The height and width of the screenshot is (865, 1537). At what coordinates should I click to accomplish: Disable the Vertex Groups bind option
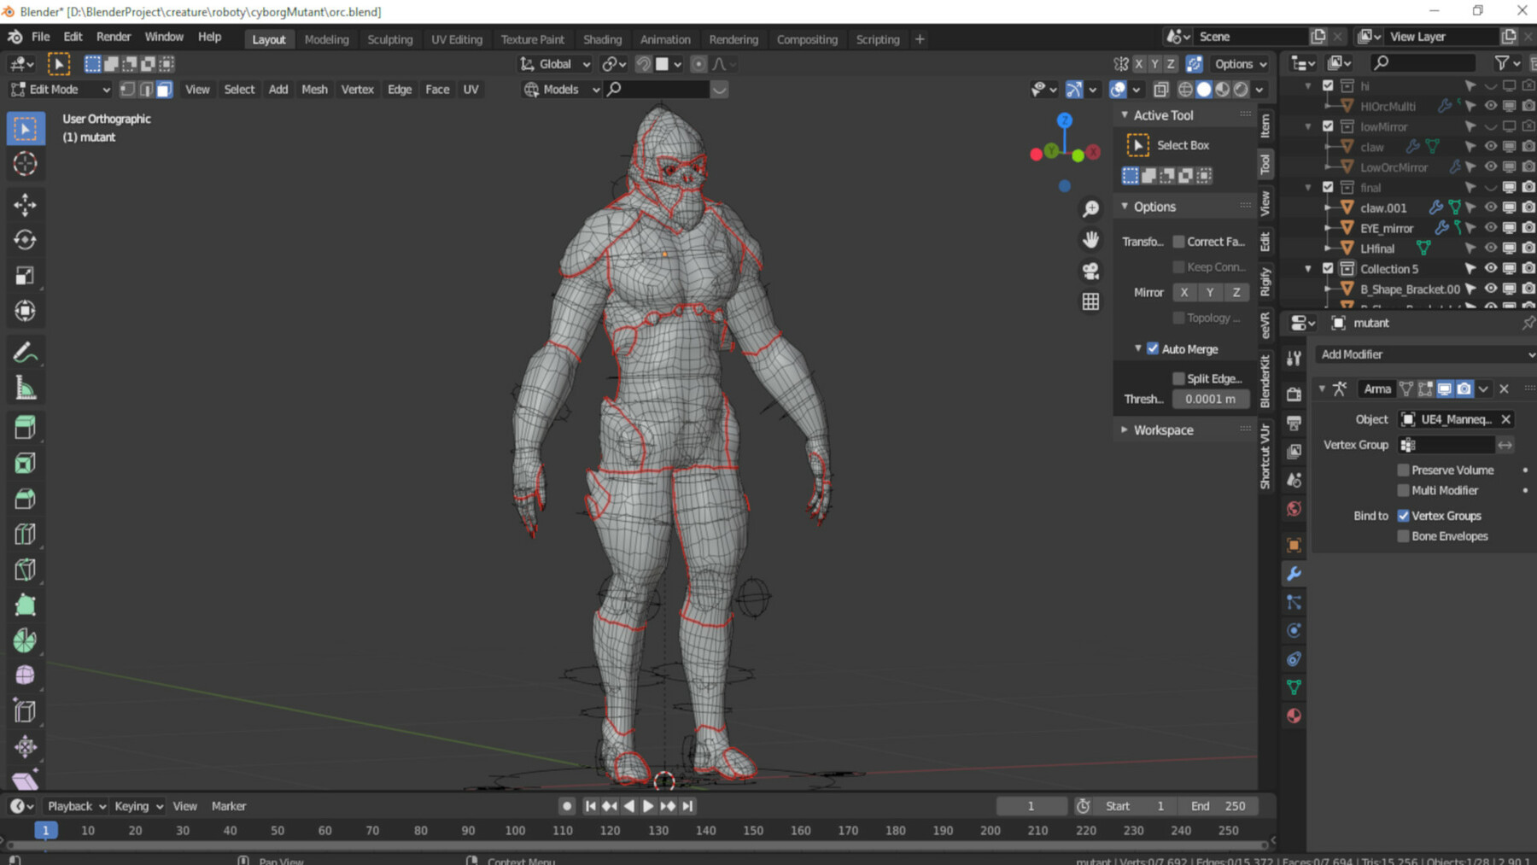[1404, 516]
